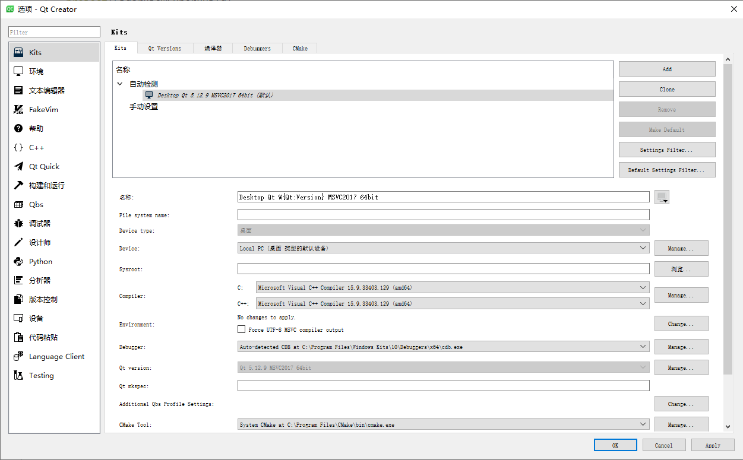This screenshot has height=460, width=743.
Task: Click the kit icon chooser beside the 名称 field
Action: pos(662,197)
